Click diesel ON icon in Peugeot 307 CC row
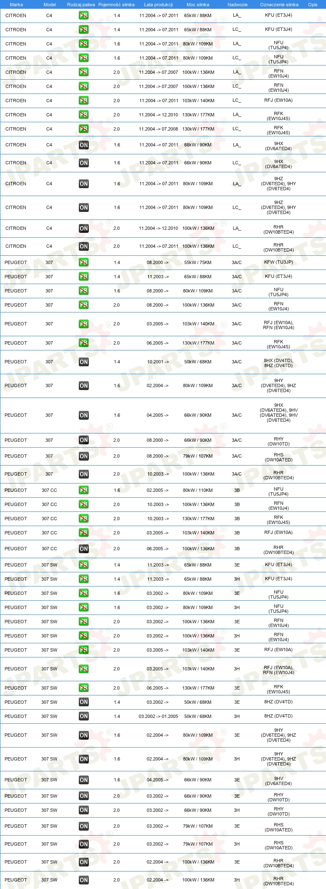 click(84, 549)
